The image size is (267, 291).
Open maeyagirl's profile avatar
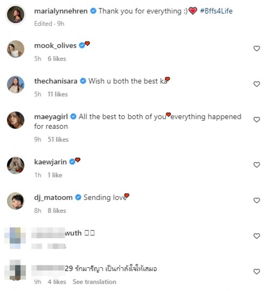[x=16, y=120]
